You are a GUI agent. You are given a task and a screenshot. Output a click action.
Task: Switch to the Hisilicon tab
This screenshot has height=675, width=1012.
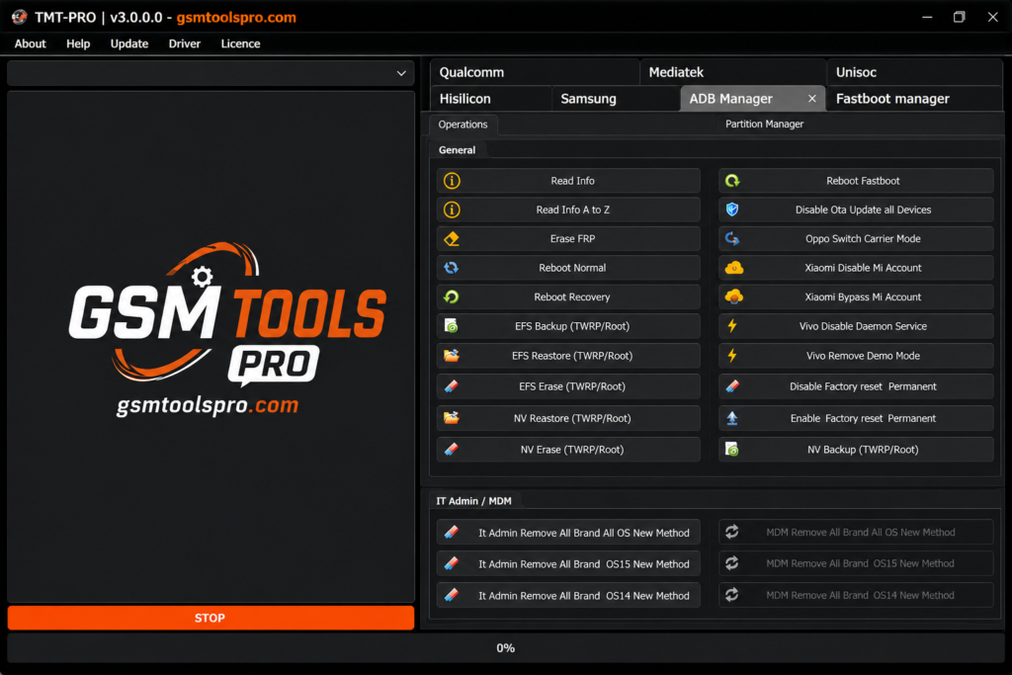490,99
